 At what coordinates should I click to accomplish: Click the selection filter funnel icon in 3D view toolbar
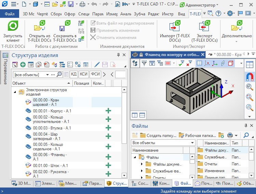(x=144, y=63)
